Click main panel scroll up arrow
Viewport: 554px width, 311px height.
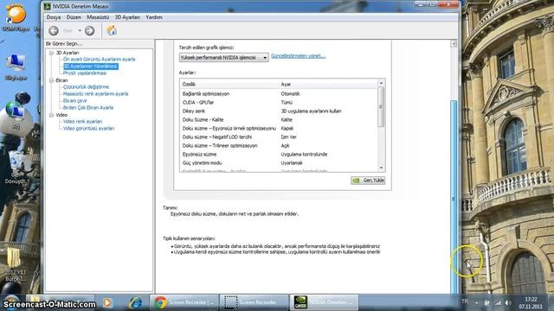454,44
